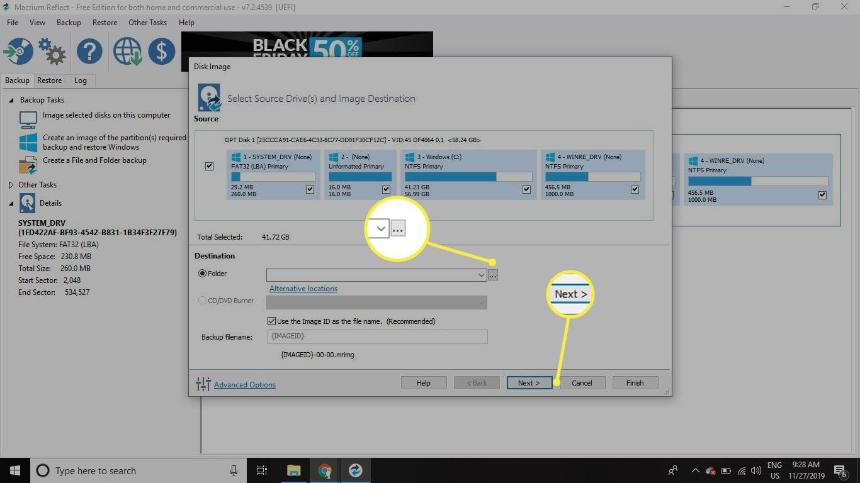Click the Disk Image dialog header icon

210,97
